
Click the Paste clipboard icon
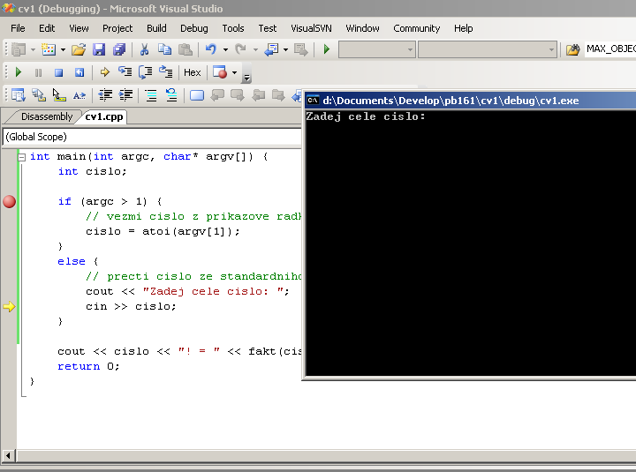click(185, 49)
